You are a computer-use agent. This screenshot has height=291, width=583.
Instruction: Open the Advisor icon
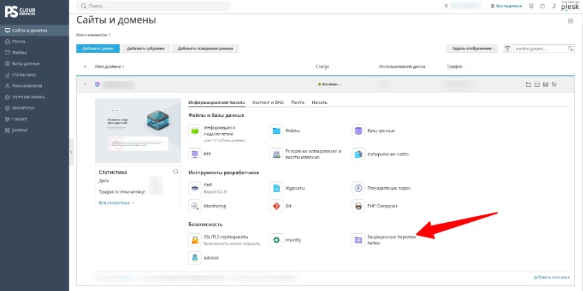pyautogui.click(x=195, y=258)
